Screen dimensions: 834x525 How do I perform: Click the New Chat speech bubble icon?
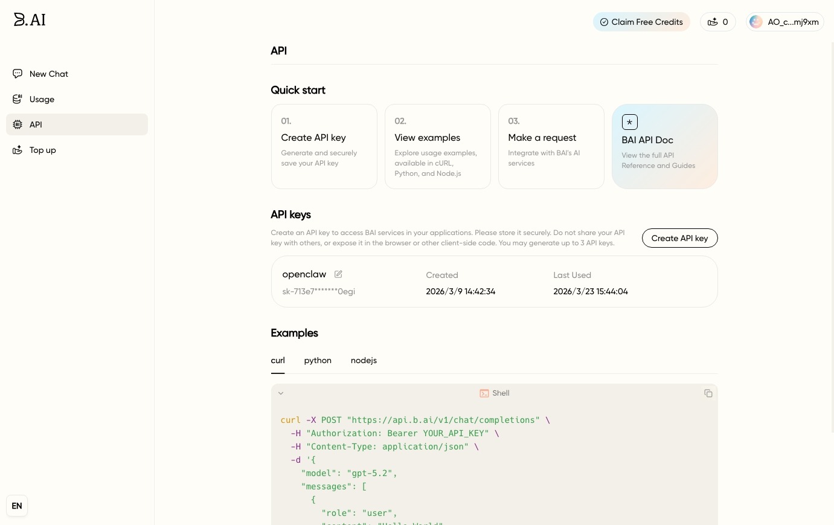pos(18,74)
